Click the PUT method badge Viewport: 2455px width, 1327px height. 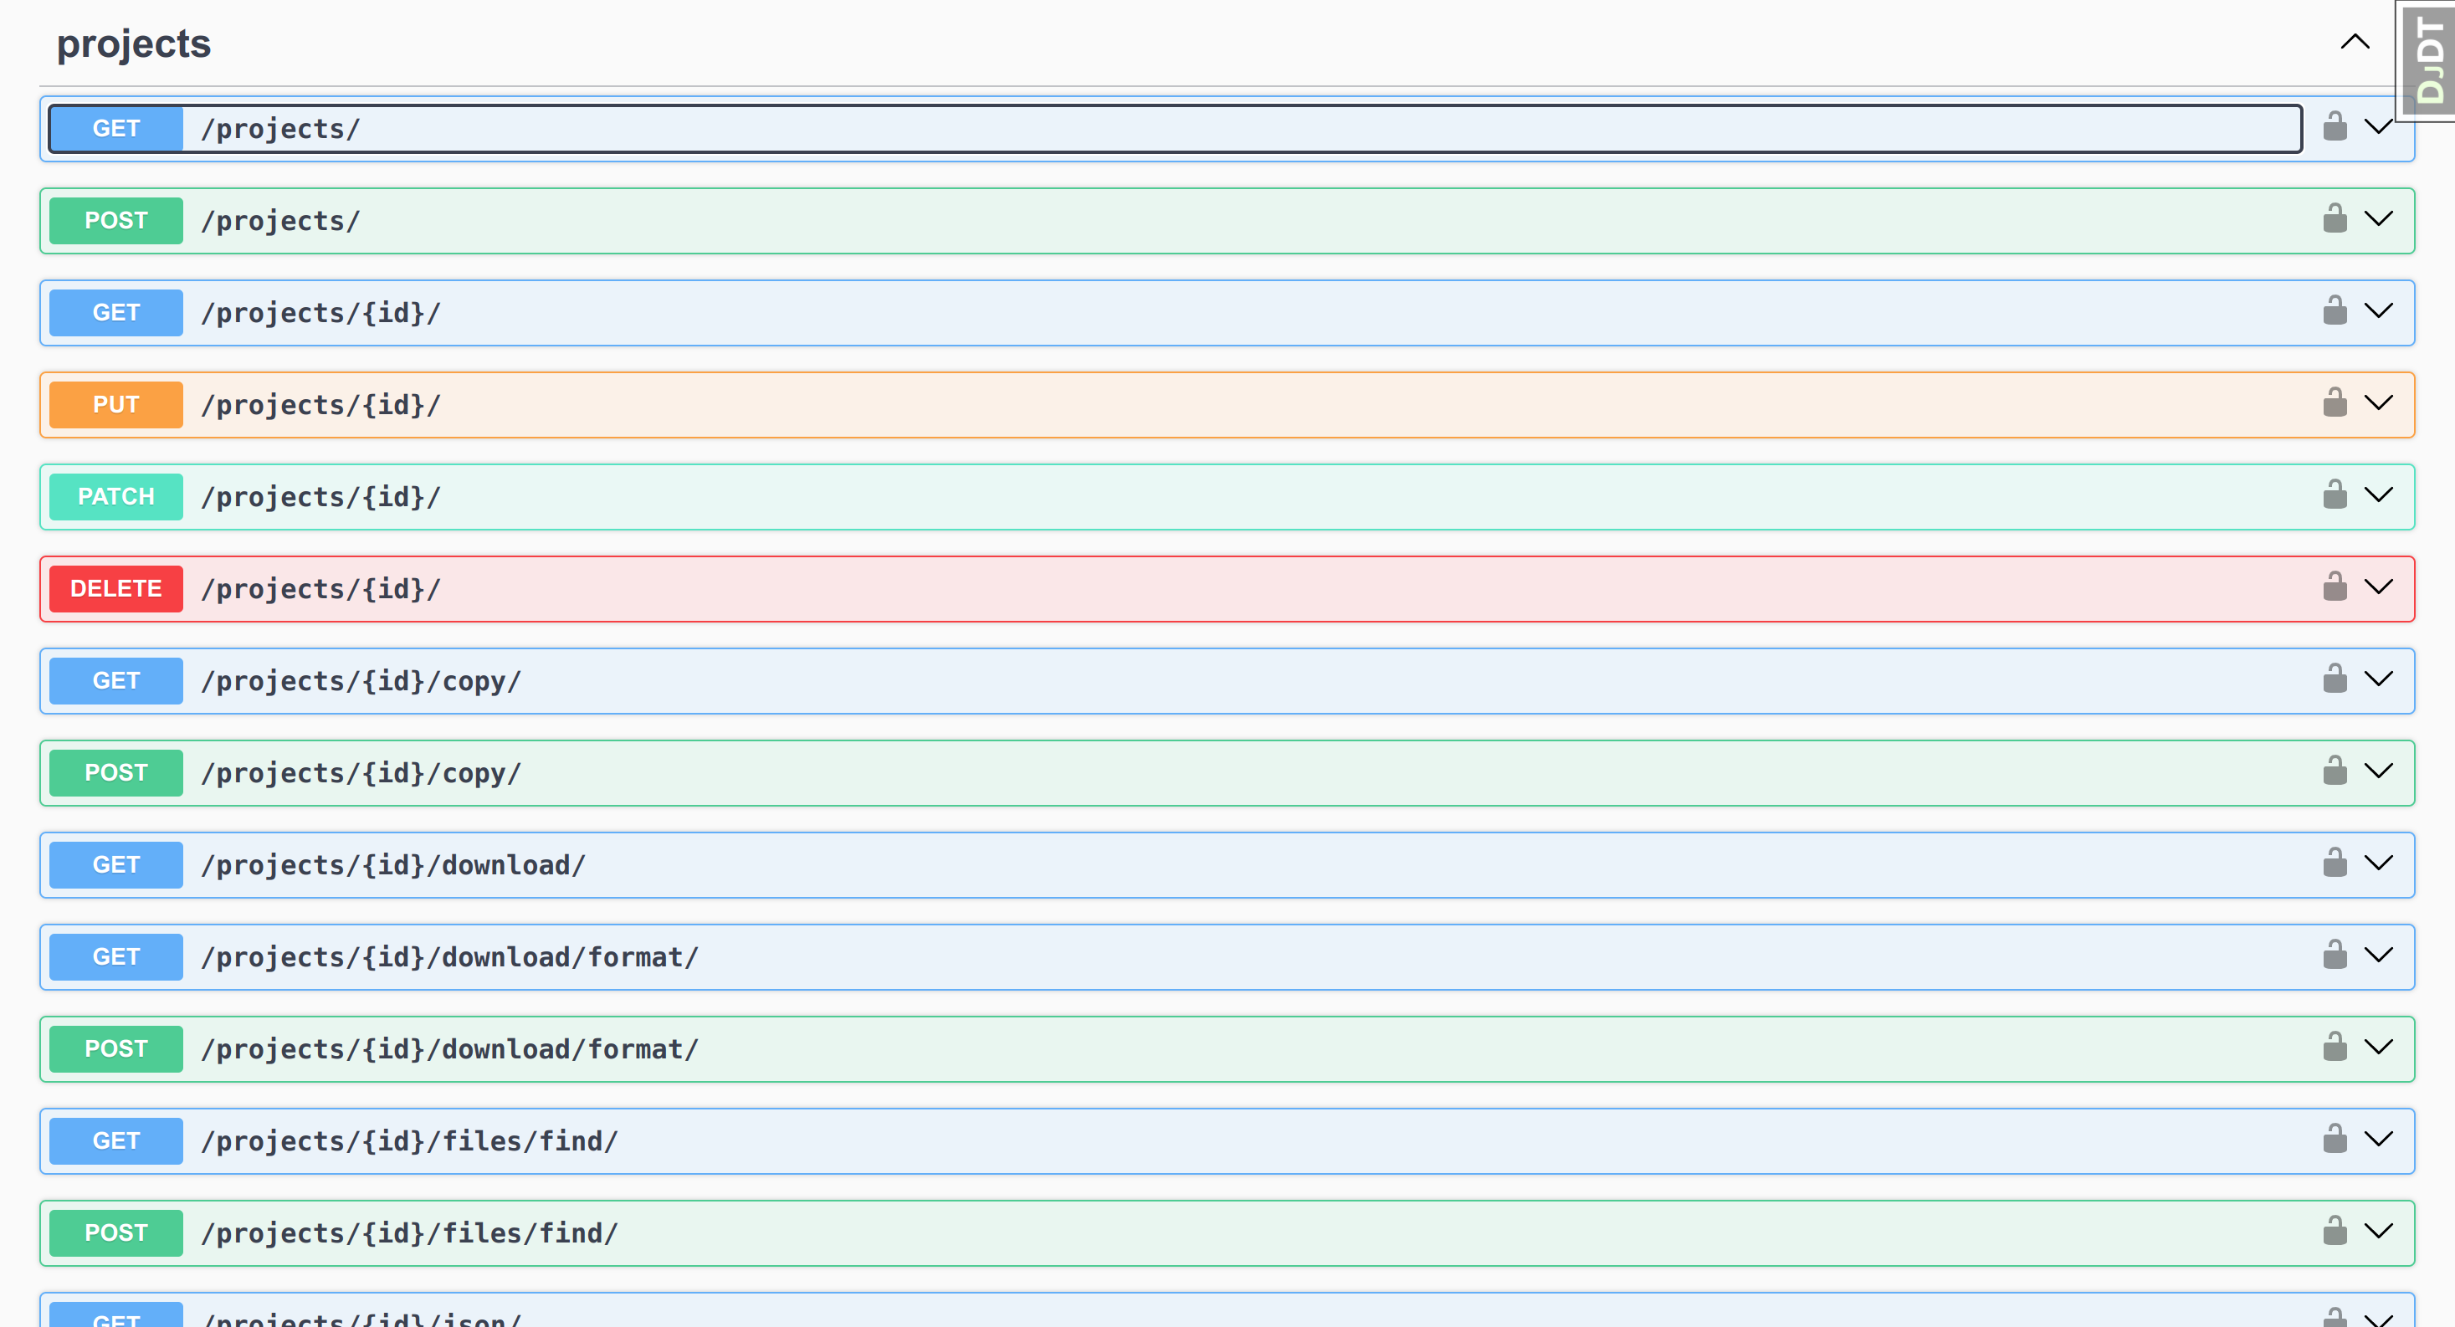pos(115,404)
